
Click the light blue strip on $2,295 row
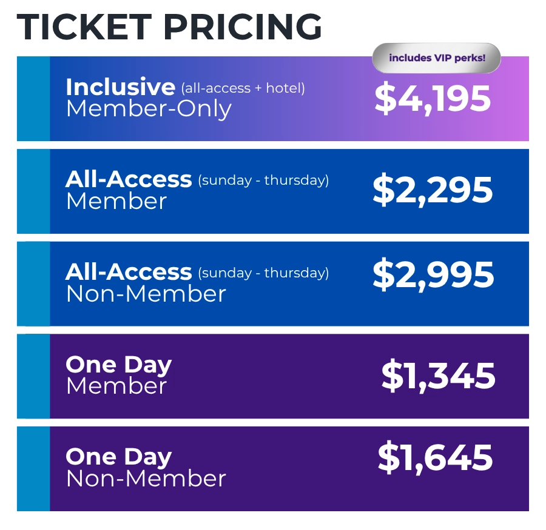(33, 191)
